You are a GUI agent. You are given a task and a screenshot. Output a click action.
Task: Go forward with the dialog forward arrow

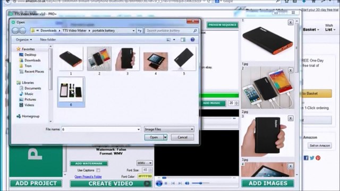22,31
